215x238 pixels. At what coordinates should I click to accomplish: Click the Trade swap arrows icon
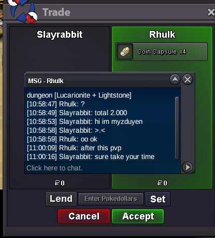[x=23, y=11]
